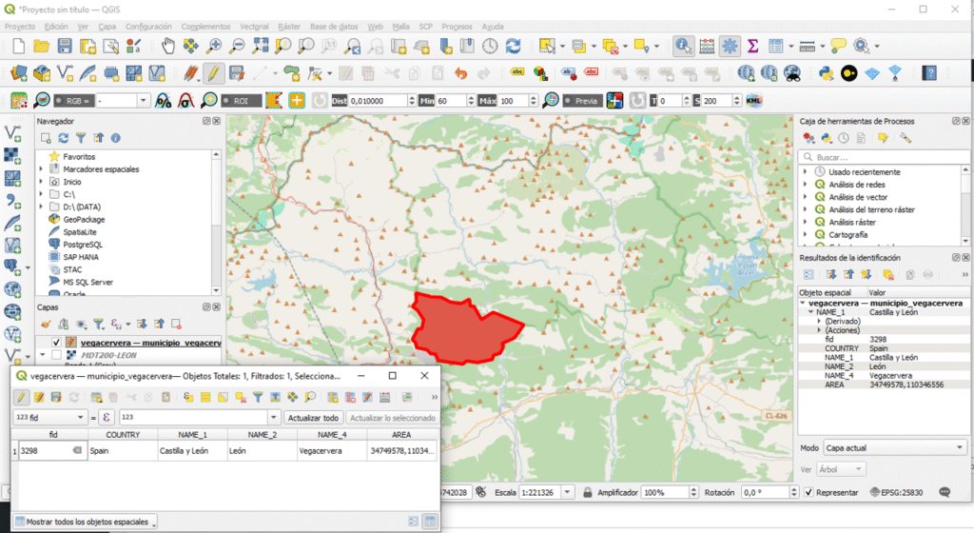Open the Capa menu

(107, 27)
